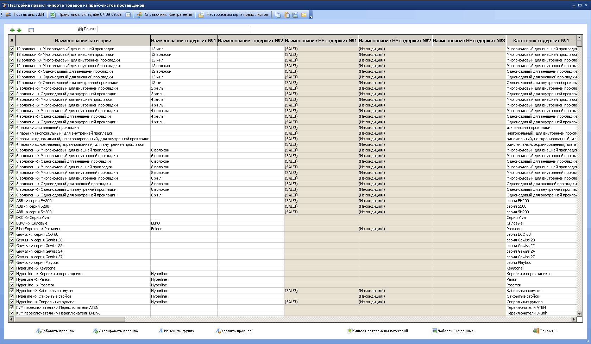Click the Категория содержит №1 column header
Screen dimensions: 591x344
click(541, 40)
